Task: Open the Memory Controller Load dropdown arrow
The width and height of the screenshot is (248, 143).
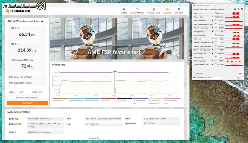Action: click(x=212, y=43)
